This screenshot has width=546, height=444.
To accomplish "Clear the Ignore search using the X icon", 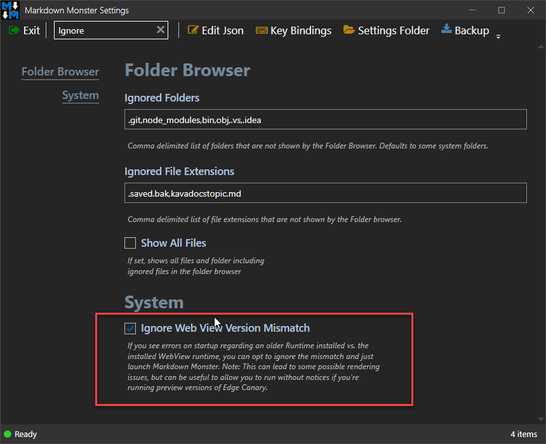I will 161,30.
